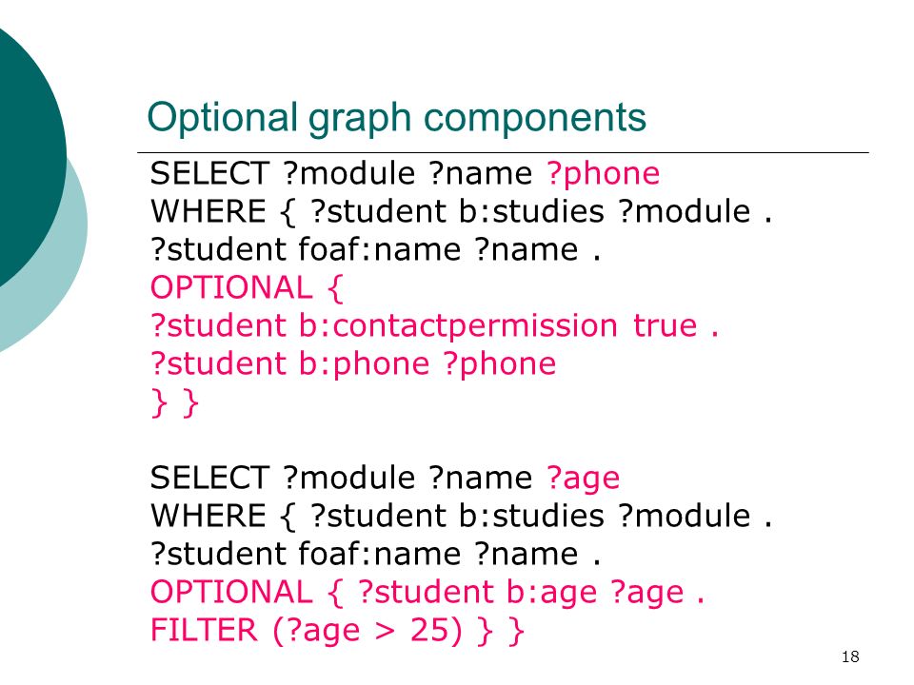This screenshot has width=914, height=685.
Task: Click the first SELECT keyword
Action: point(209,173)
